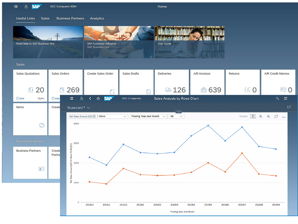Open the Create Sales Order tile

click(x=101, y=82)
